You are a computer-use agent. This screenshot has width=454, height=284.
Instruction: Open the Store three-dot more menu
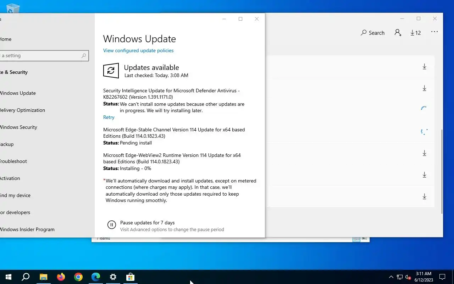pos(434,32)
